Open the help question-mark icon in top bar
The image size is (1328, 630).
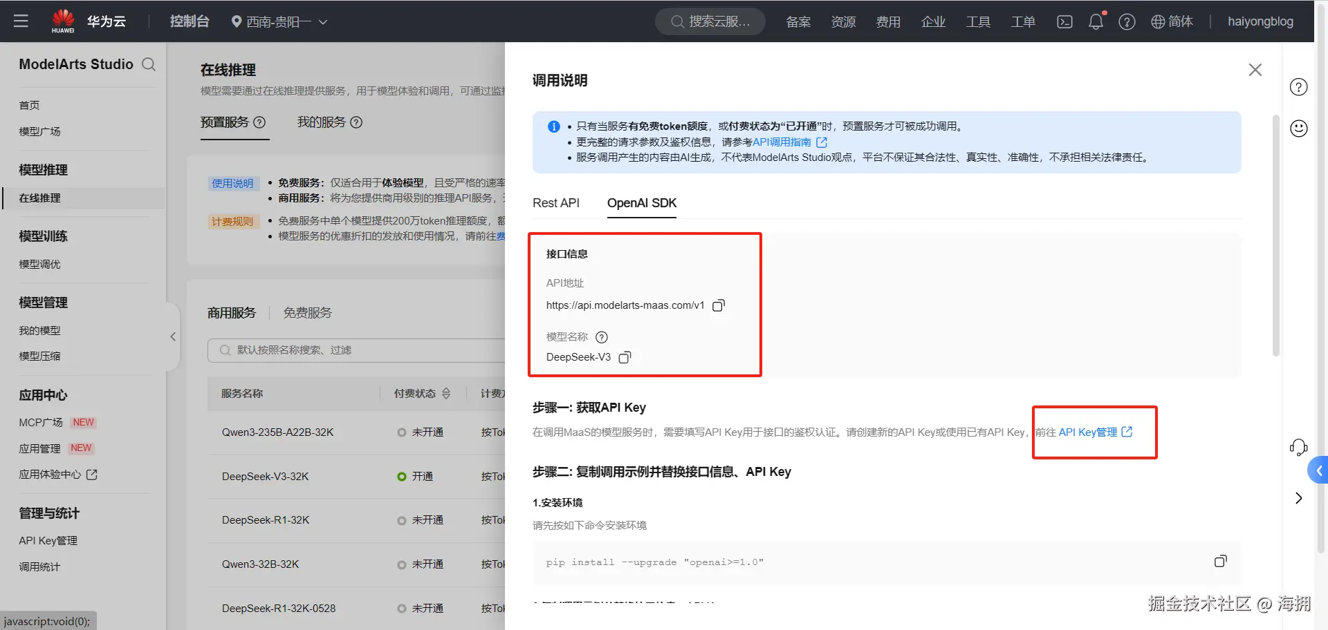(x=1127, y=21)
